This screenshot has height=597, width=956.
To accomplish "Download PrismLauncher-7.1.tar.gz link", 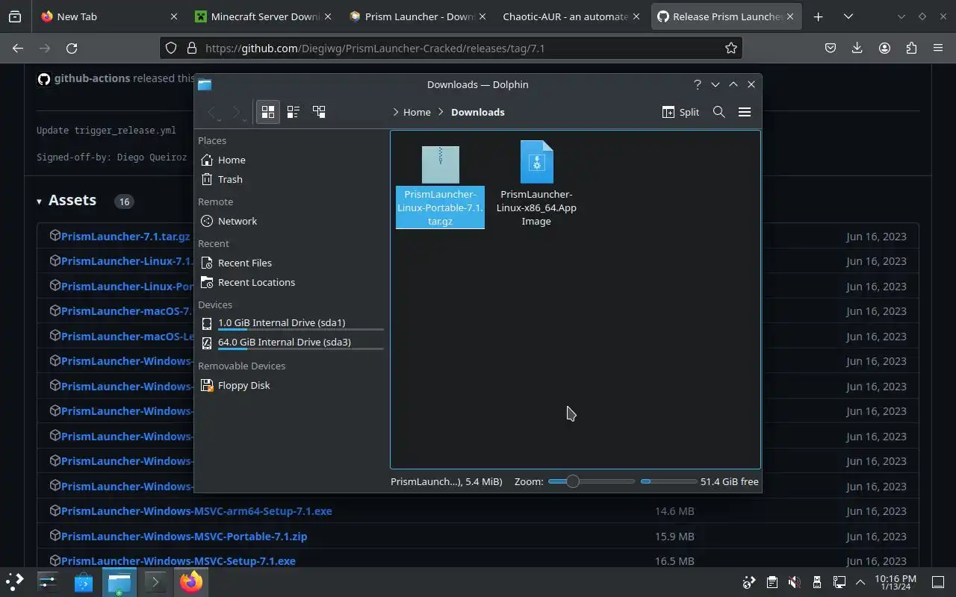I will [125, 237].
